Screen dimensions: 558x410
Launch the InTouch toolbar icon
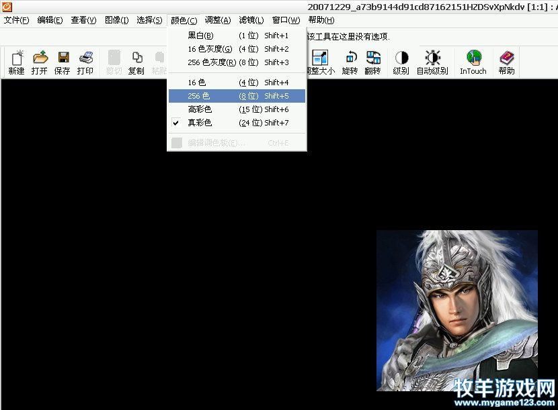pos(473,62)
